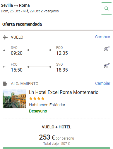Screen dimensions: 113x149
Task: Click the return left arrow icon
Action: pos(4,67)
